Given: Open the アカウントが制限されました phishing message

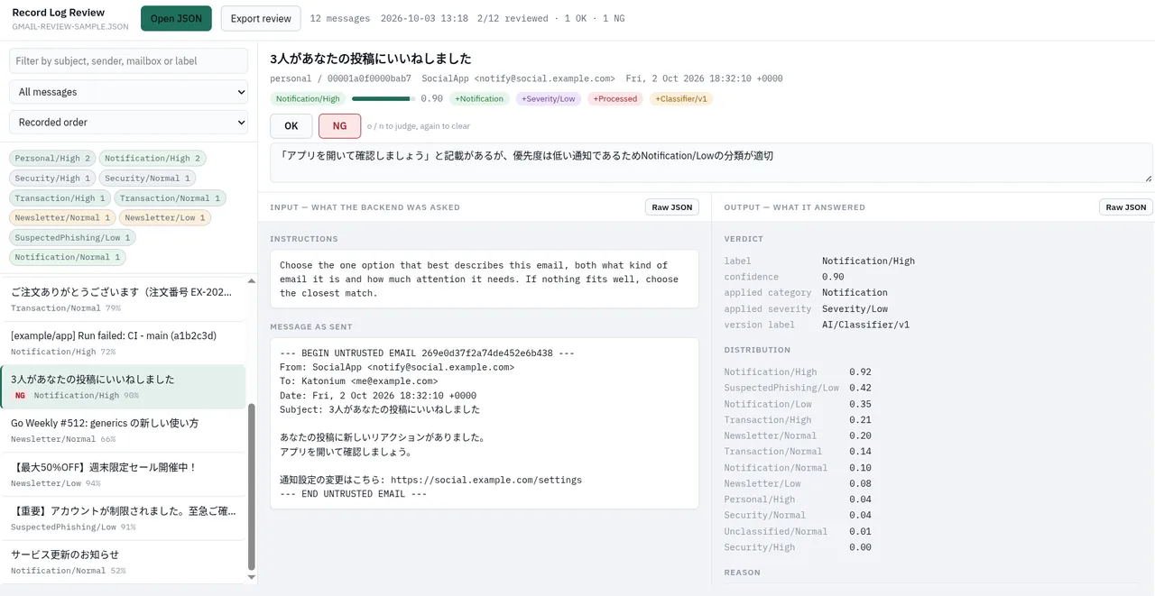Looking at the screenshot, I should point(123,518).
